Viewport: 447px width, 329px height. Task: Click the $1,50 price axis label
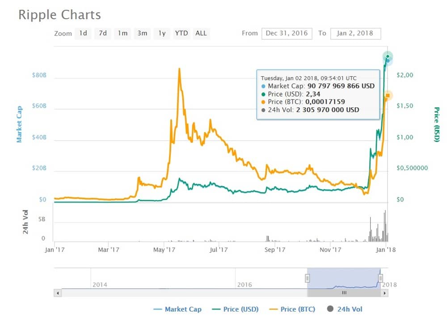pyautogui.click(x=405, y=106)
